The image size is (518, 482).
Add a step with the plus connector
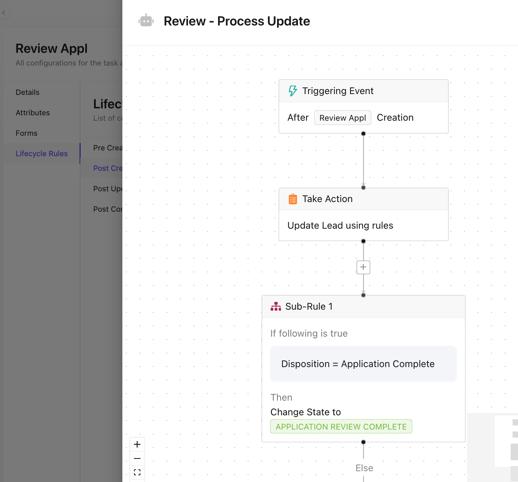(363, 267)
